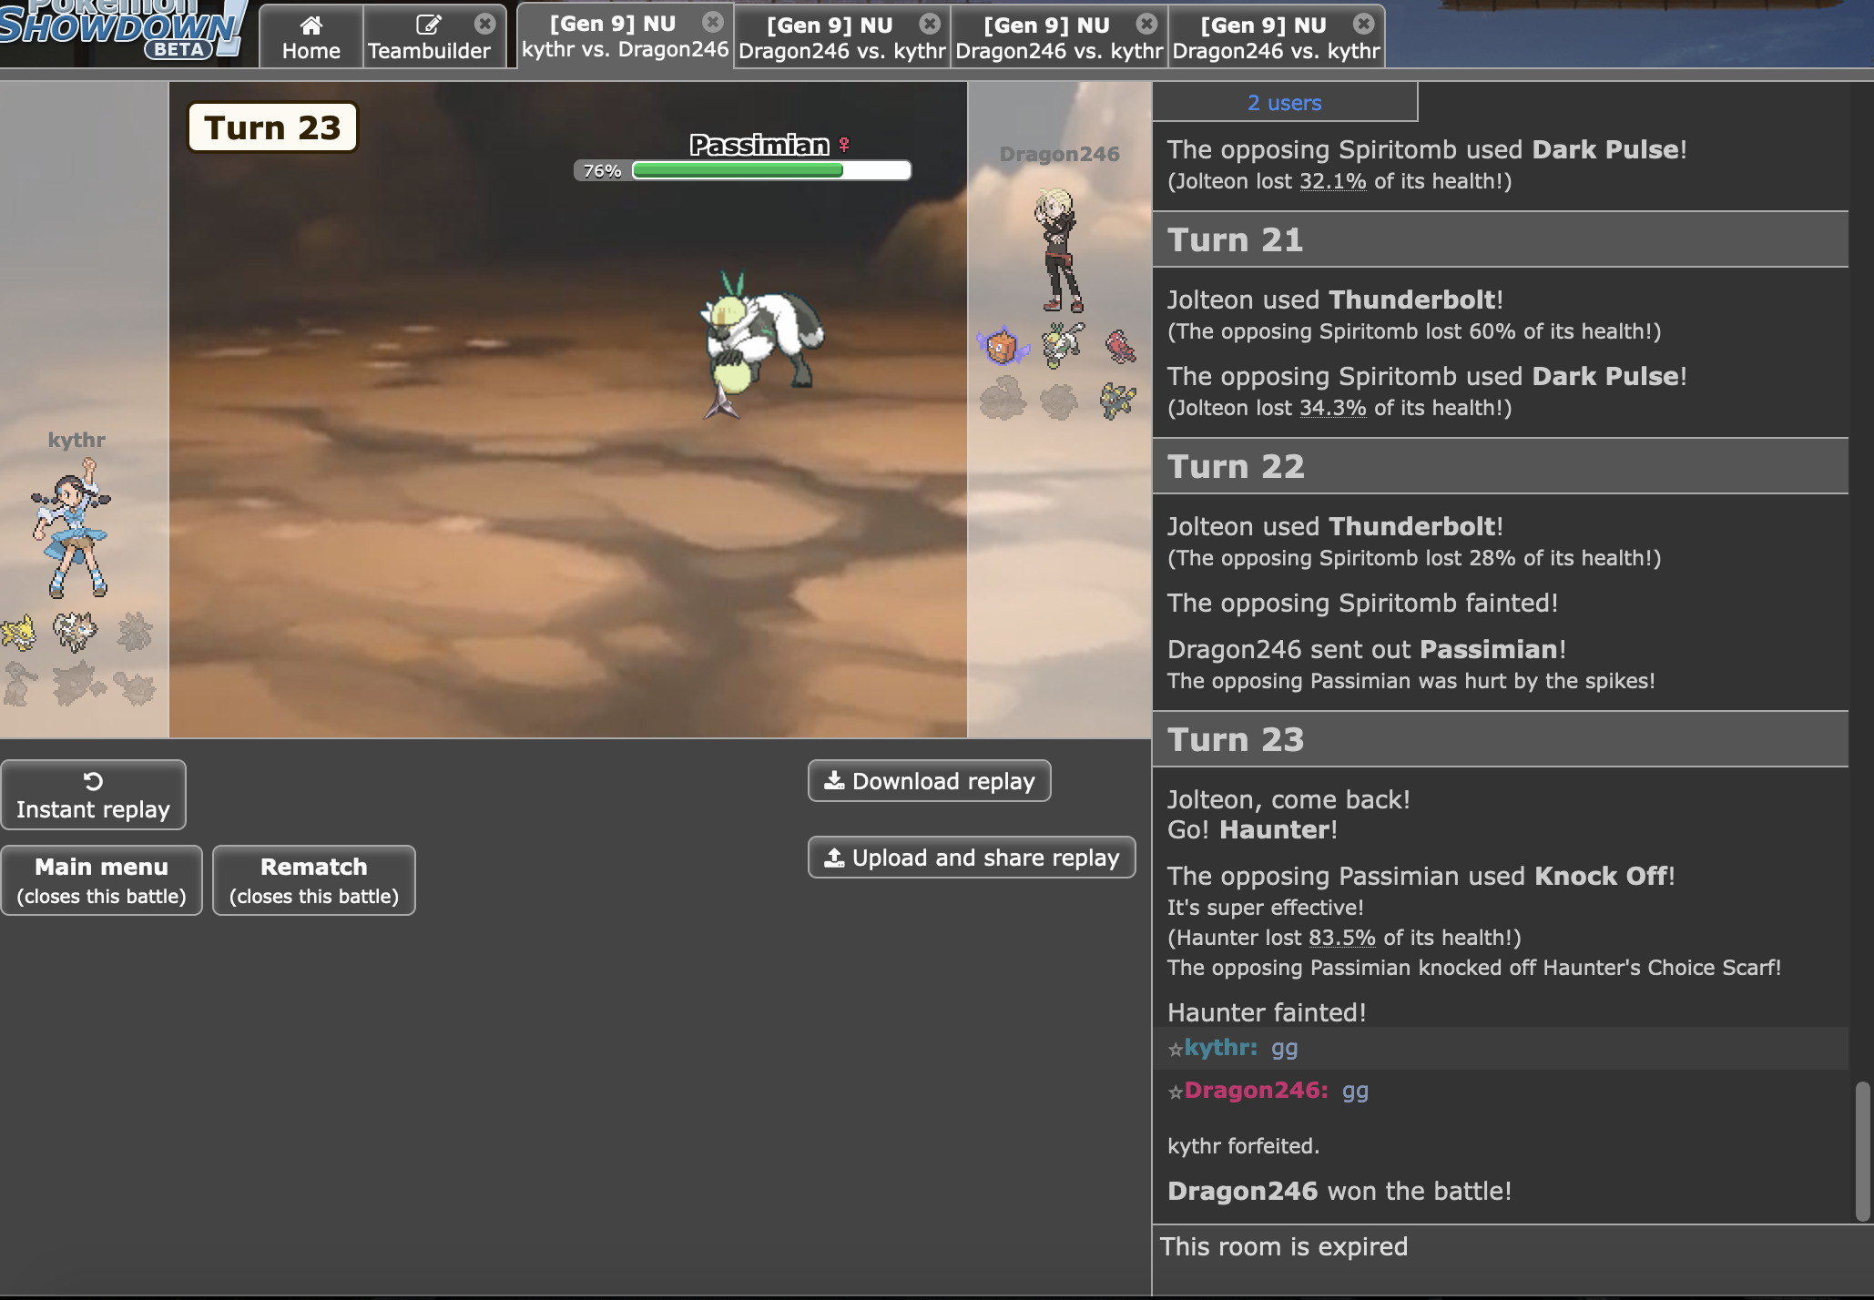Image resolution: width=1874 pixels, height=1300 pixels.
Task: Click kythr's fainted Haunter team icon
Action: click(x=78, y=683)
